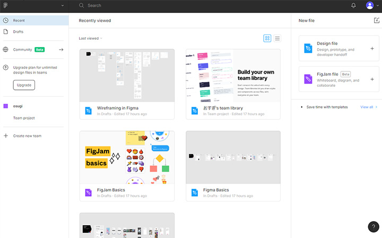Open Recent in the sidebar
This screenshot has width=382, height=238.
(x=19, y=20)
